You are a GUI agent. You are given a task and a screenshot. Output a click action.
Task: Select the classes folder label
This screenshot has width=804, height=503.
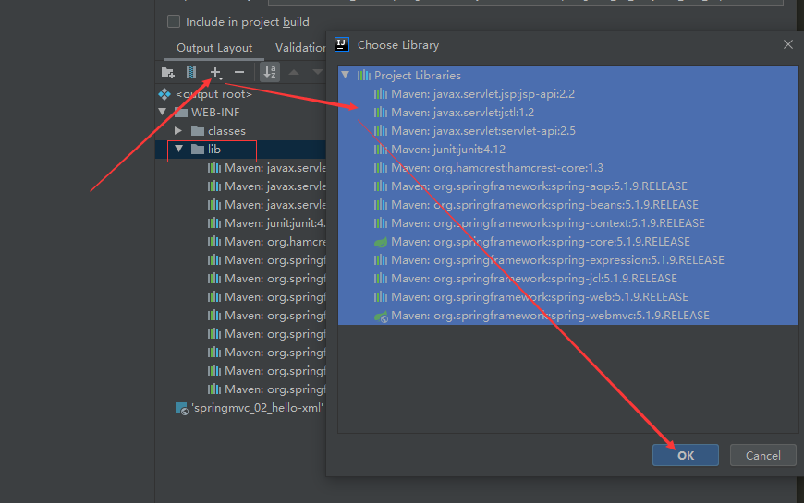(x=226, y=131)
